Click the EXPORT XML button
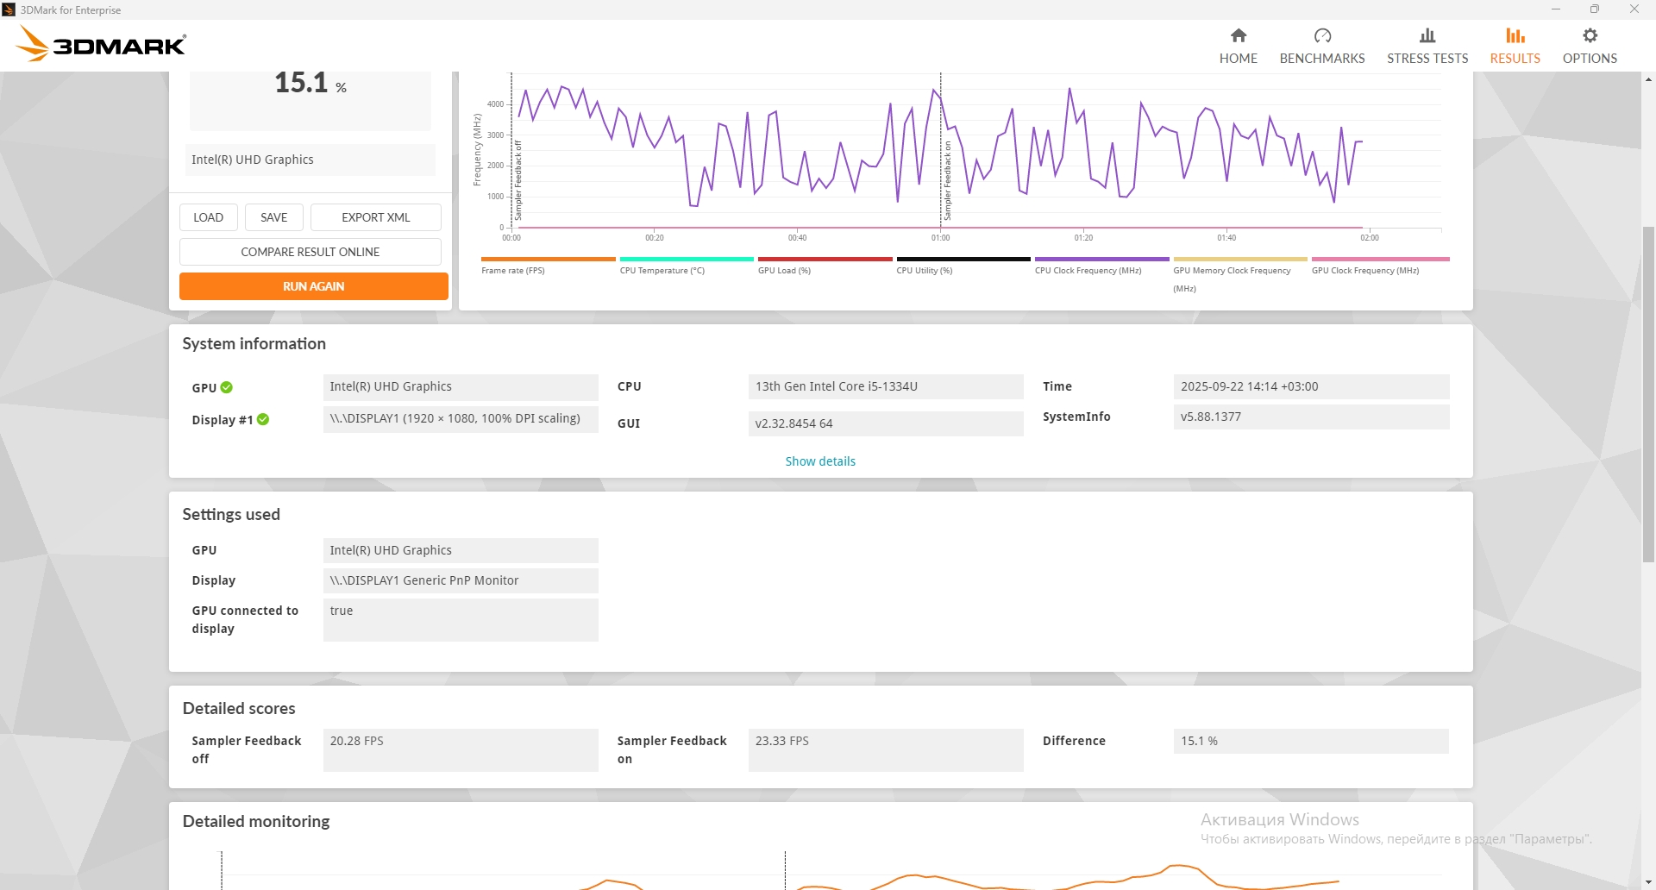 (x=375, y=217)
